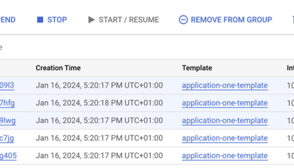Click the square Stop icon

coord(40,20)
